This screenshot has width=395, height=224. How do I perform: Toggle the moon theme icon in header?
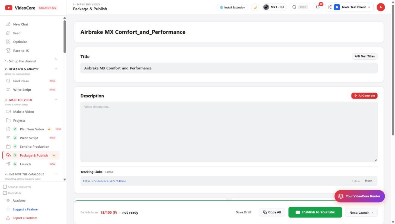(x=255, y=7)
